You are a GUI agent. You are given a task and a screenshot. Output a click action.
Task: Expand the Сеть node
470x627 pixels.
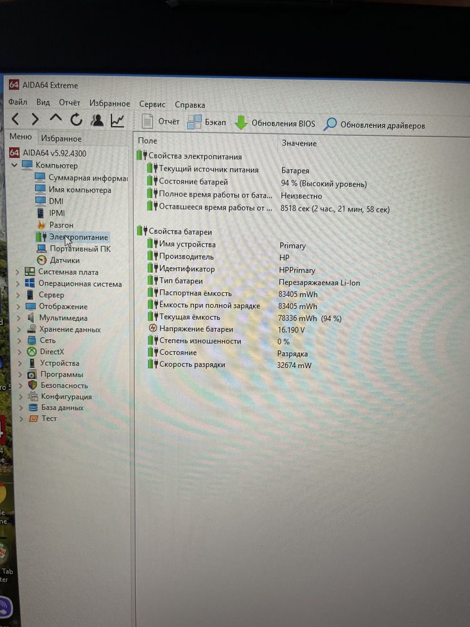pyautogui.click(x=19, y=341)
